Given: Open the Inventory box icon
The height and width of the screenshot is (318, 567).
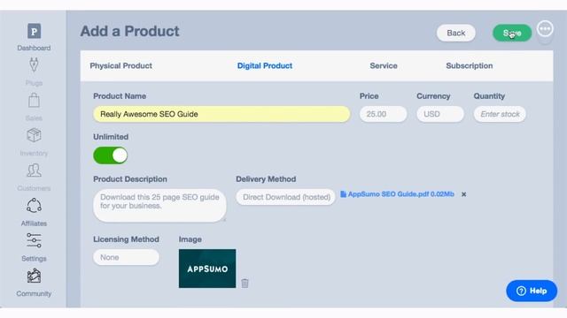Looking at the screenshot, I should (34, 135).
